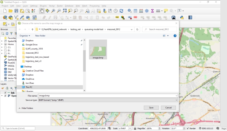
Task: Click the Save button
Action: point(151,108)
